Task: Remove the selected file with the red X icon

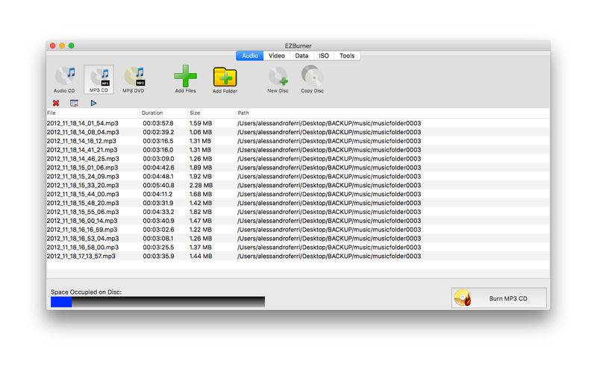Action: tap(56, 103)
